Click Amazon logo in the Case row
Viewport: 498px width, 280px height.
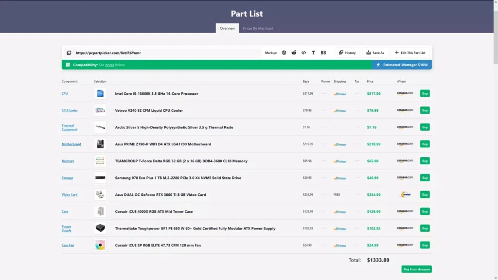(405, 211)
